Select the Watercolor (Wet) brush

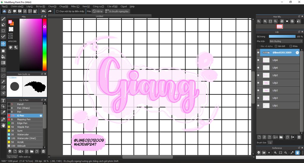point(25,138)
